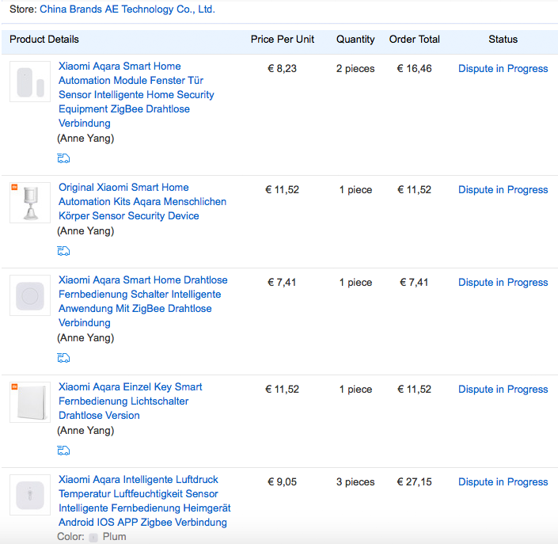Open Aqara Luftdruck Temperatur Sensor product
Screen dimensions: 558x544
144,501
